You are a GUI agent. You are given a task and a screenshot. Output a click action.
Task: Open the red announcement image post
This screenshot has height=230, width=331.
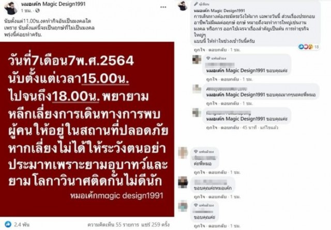point(87,129)
